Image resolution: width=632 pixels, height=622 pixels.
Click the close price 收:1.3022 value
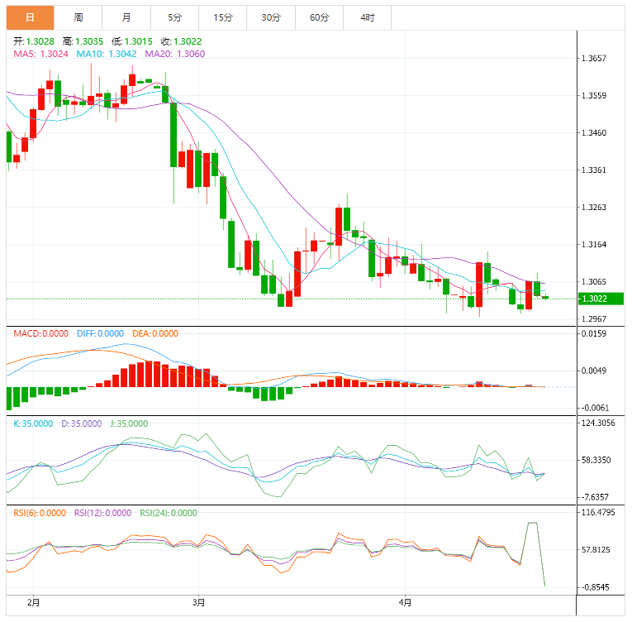[182, 41]
